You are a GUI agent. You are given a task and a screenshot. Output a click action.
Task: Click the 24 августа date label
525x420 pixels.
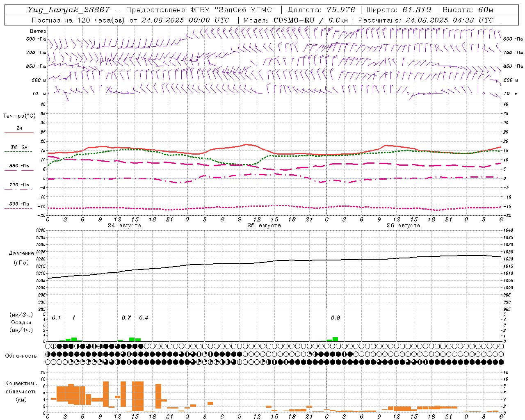click(125, 226)
